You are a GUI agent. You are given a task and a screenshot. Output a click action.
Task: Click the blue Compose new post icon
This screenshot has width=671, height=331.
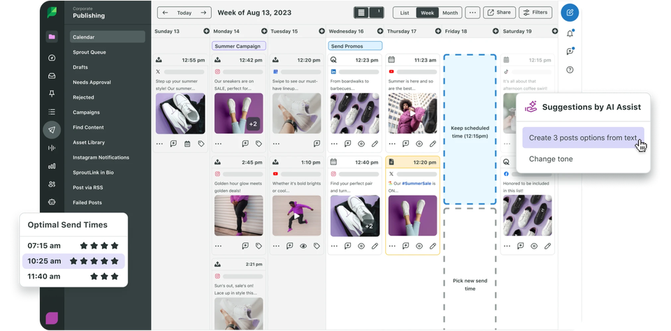[x=570, y=13]
